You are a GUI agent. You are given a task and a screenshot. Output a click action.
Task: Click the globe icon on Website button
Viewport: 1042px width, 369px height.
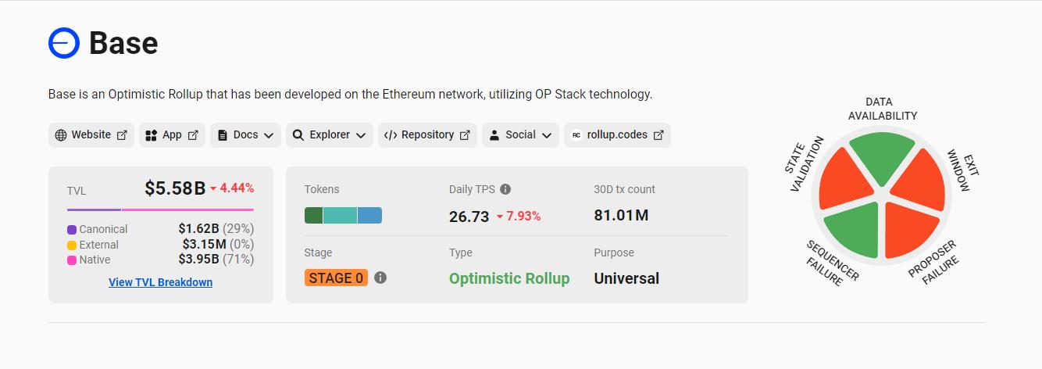(61, 135)
